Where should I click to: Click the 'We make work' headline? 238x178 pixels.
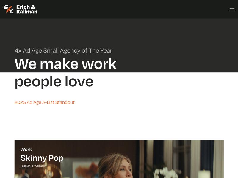click(65, 64)
